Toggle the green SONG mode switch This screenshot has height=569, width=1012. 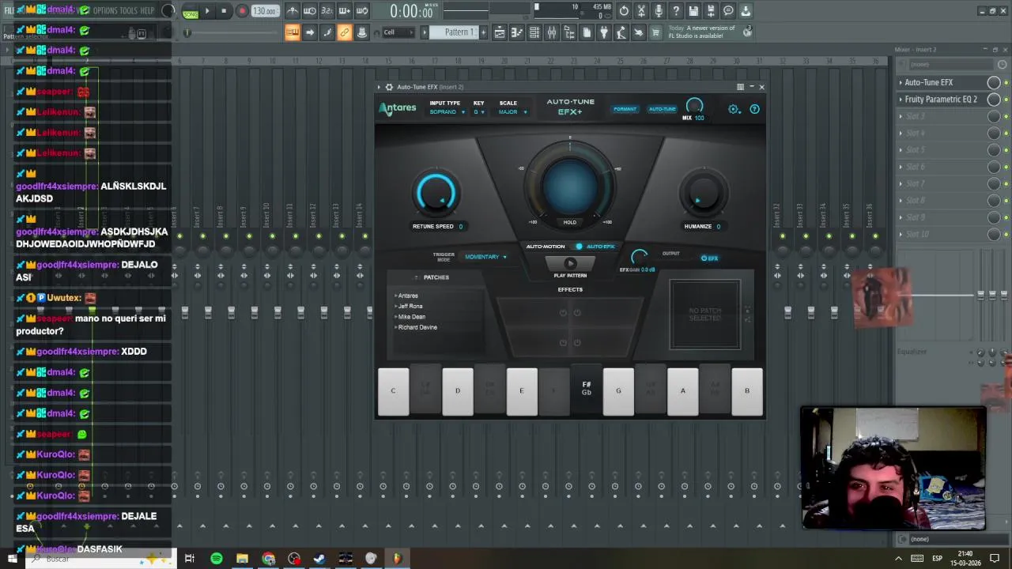(191, 13)
